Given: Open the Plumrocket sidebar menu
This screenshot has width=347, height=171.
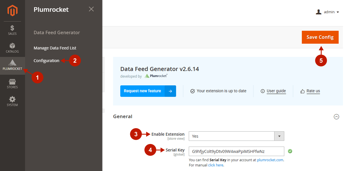Looking at the screenshot, I should (12, 66).
